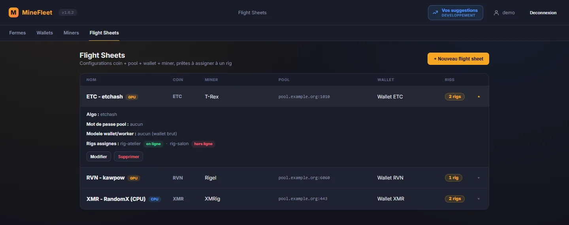Click the RVN coin symbol cell
Image resolution: width=569 pixels, height=225 pixels.
point(178,178)
